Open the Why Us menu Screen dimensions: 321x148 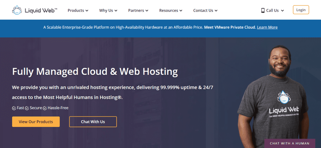coord(108,10)
